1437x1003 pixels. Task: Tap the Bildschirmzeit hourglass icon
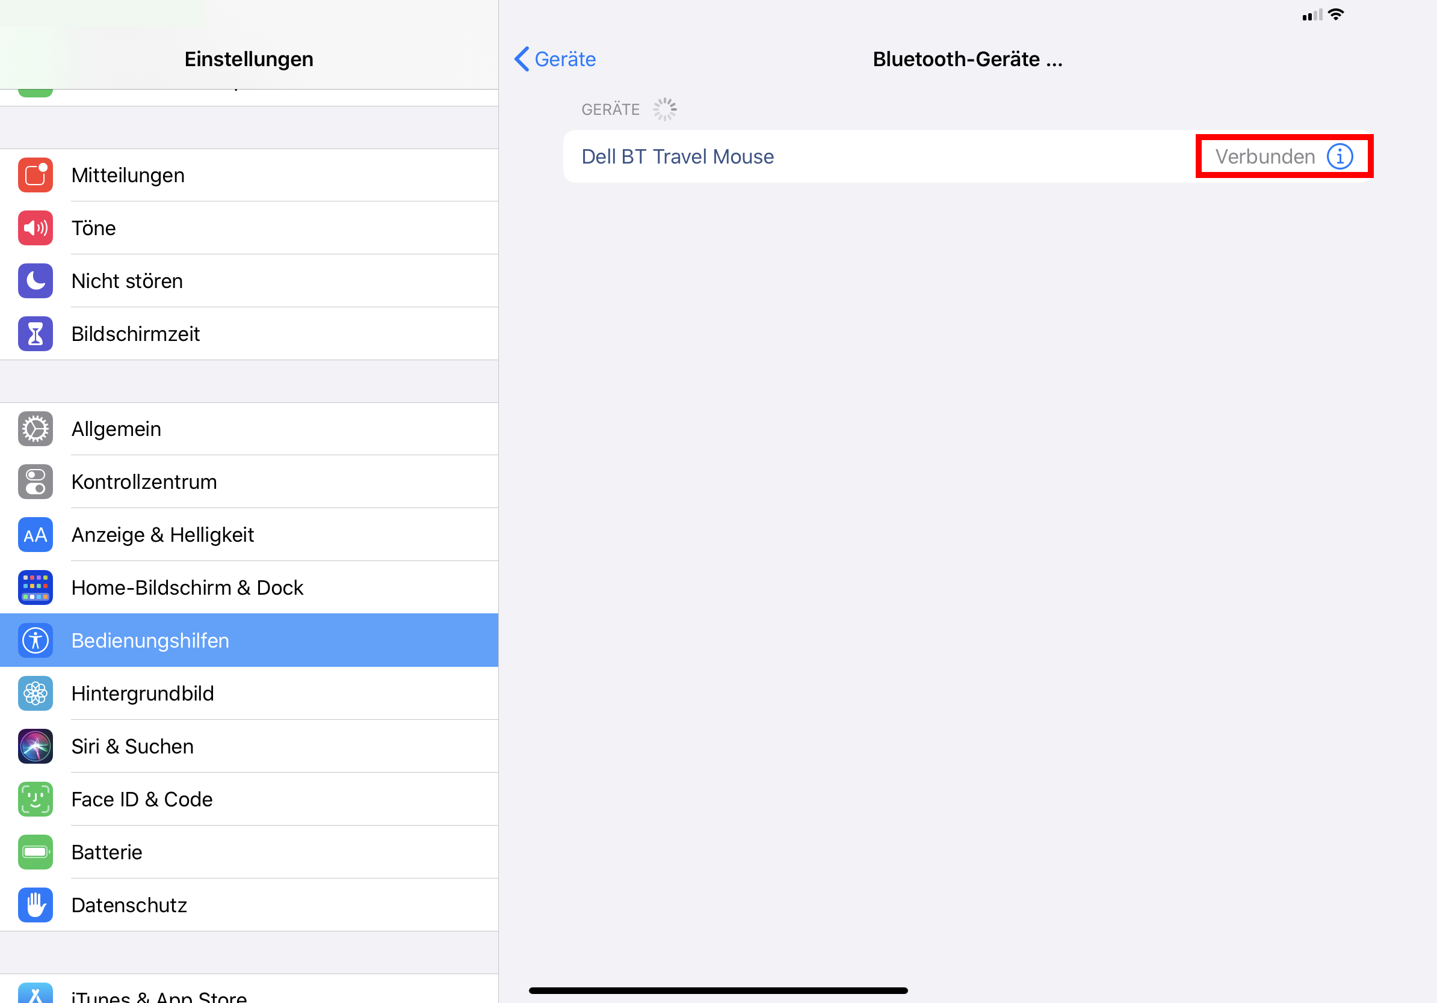[36, 334]
